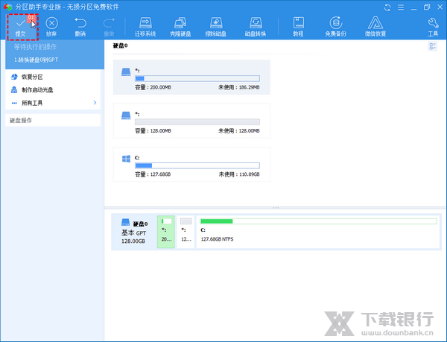
Task: Click the usage bar of 200.00MB partition
Action: click(x=197, y=78)
